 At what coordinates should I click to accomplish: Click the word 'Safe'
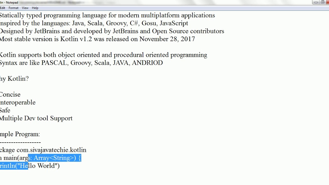(x=5, y=110)
